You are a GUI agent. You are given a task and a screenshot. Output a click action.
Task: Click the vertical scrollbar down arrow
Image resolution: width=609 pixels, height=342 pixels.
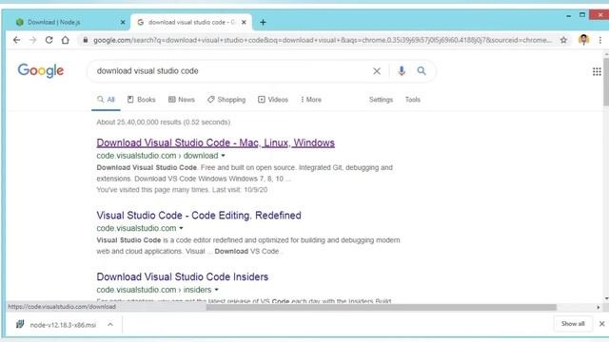606,298
